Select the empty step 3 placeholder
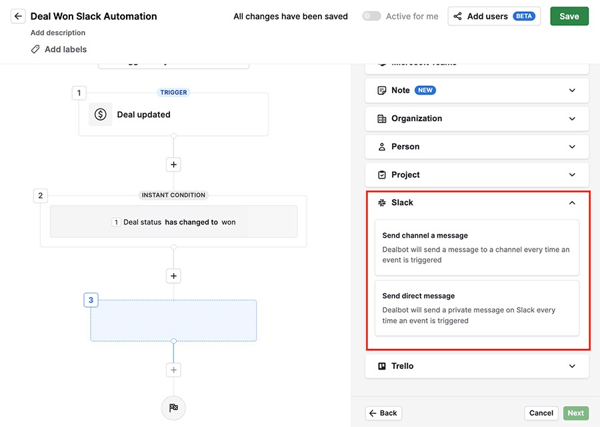The height and width of the screenshot is (427, 600). pyautogui.click(x=173, y=320)
